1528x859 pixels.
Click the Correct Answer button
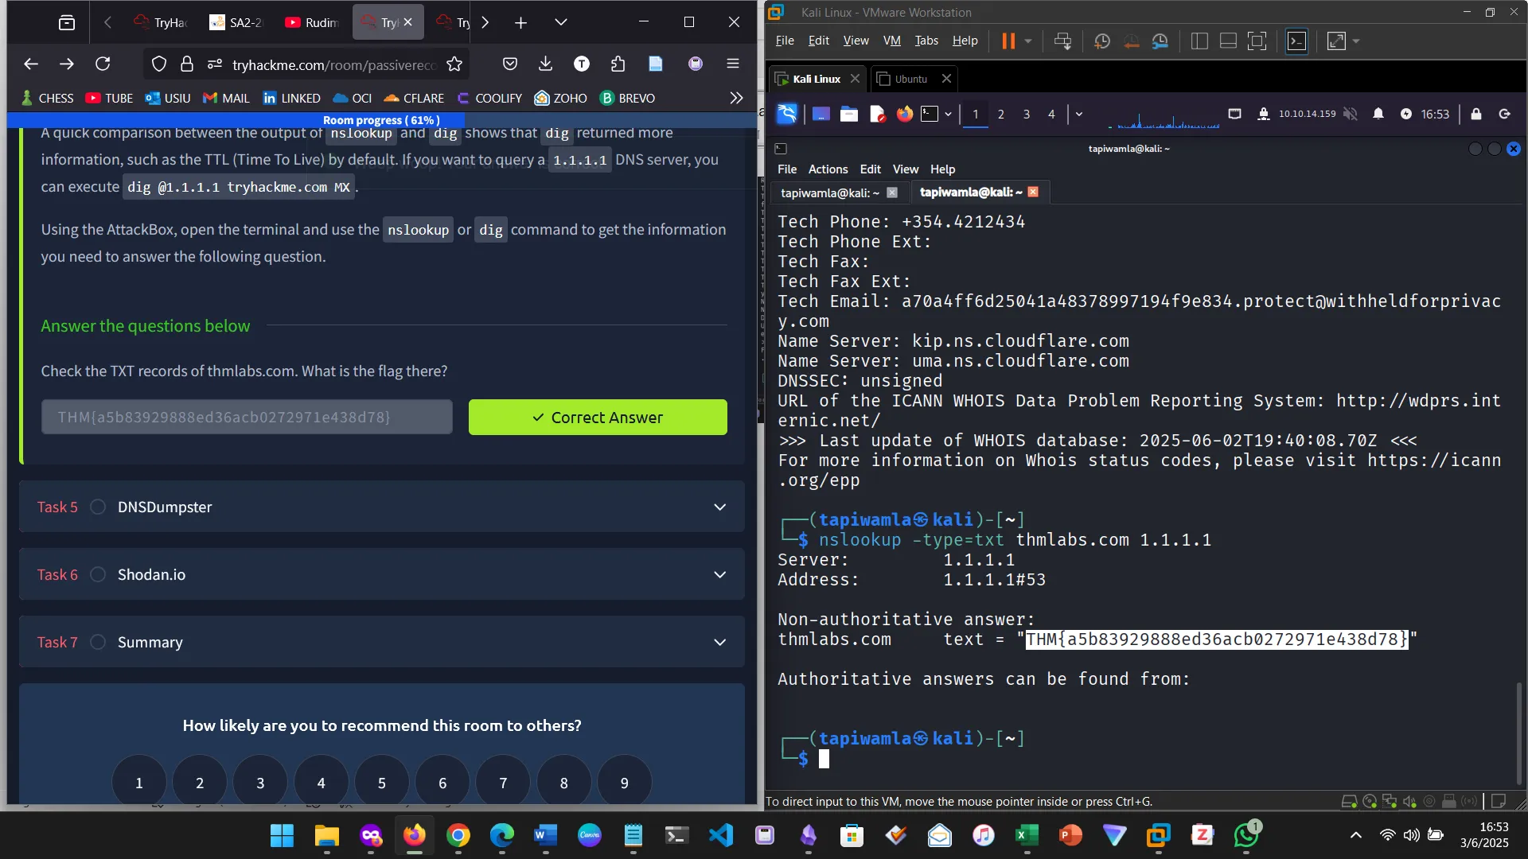click(x=598, y=417)
